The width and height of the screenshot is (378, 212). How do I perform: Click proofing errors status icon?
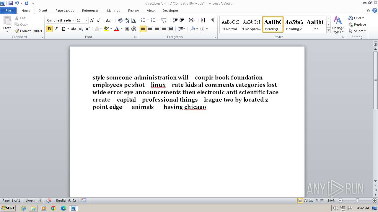(x=49, y=201)
